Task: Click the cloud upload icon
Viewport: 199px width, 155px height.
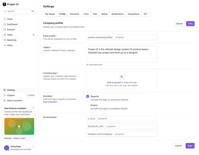Action: tap(122, 77)
